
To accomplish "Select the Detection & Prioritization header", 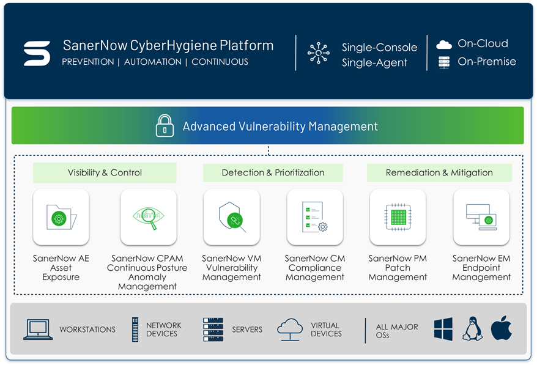I will pos(273,172).
